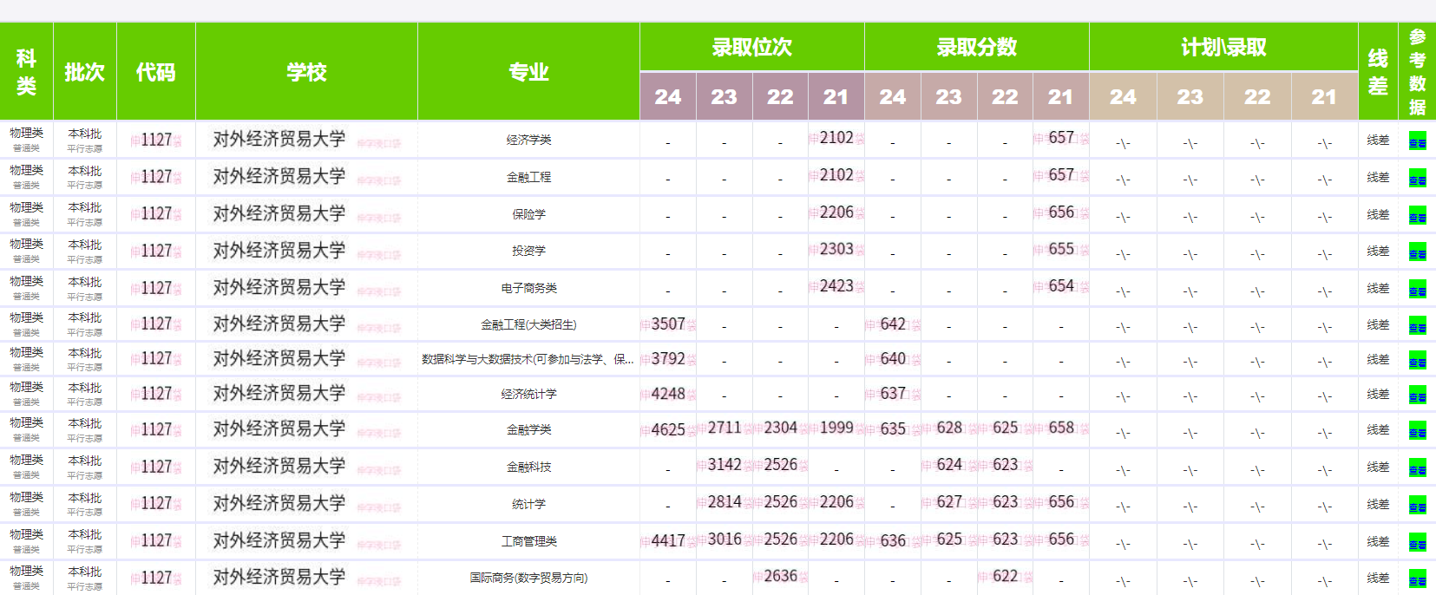This screenshot has height=595, width=1436.
Task: Click 线差 link in 统计学 row
Action: pyautogui.click(x=1378, y=504)
